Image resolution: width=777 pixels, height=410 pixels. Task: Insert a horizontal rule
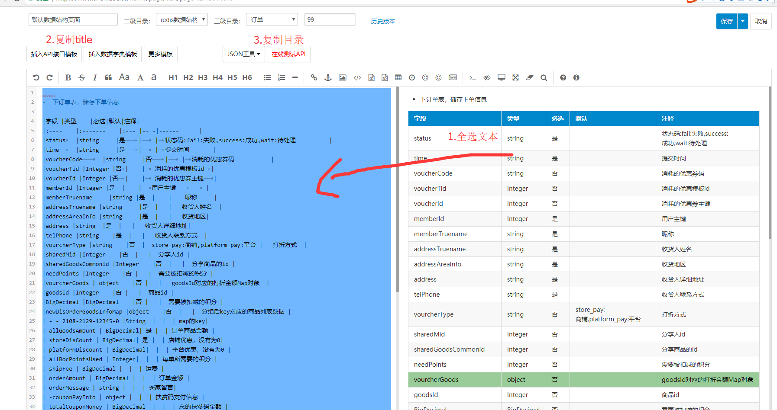click(295, 77)
